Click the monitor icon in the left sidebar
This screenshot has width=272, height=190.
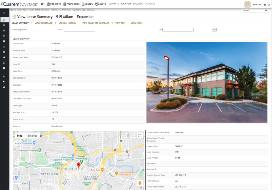click(x=4, y=25)
